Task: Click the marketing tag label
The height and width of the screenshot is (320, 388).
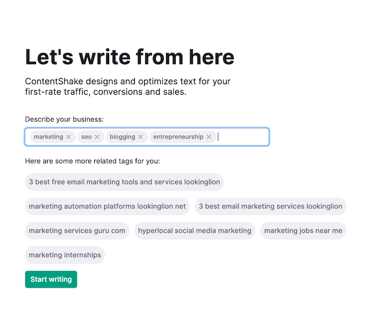Action: click(48, 137)
